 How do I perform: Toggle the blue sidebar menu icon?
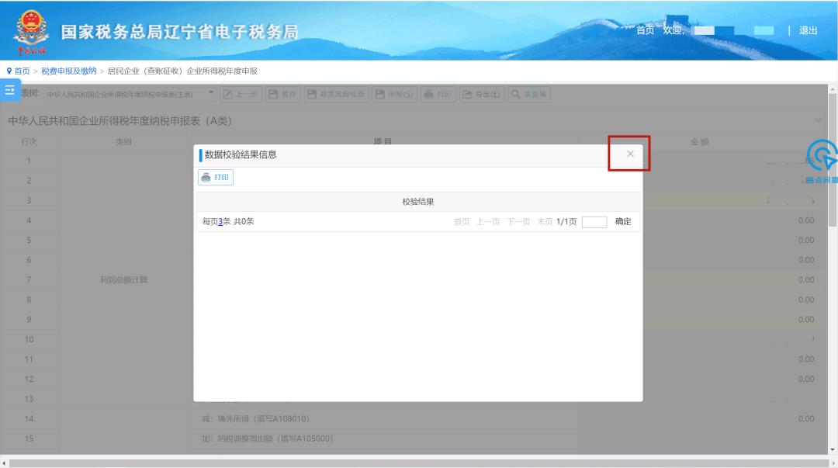point(10,90)
